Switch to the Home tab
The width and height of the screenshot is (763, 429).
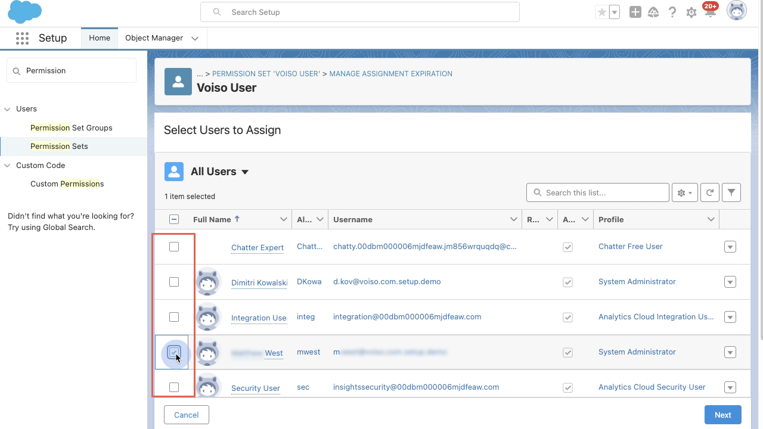click(100, 38)
